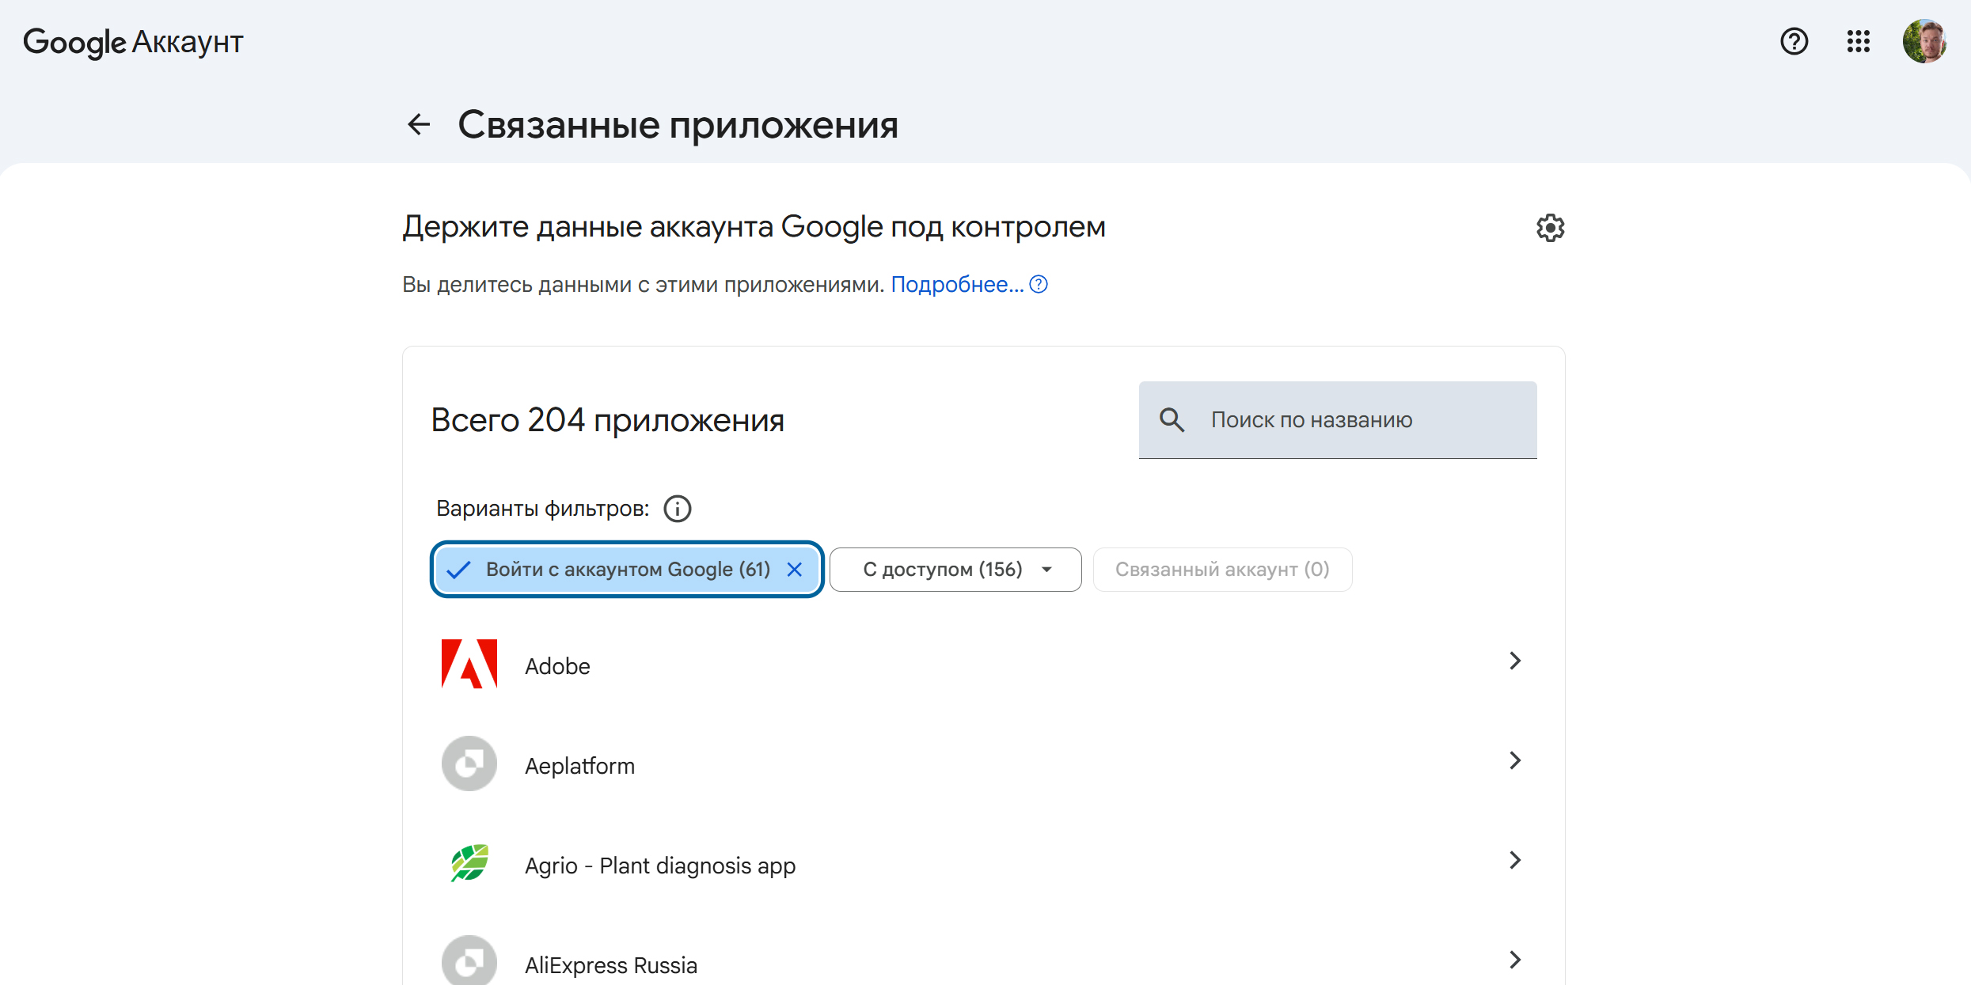
Task: Go back with the left arrow icon
Action: 419,124
